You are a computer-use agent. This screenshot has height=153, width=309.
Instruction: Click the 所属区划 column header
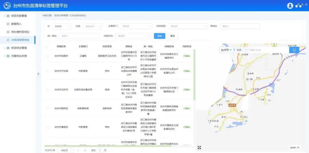[61, 47]
